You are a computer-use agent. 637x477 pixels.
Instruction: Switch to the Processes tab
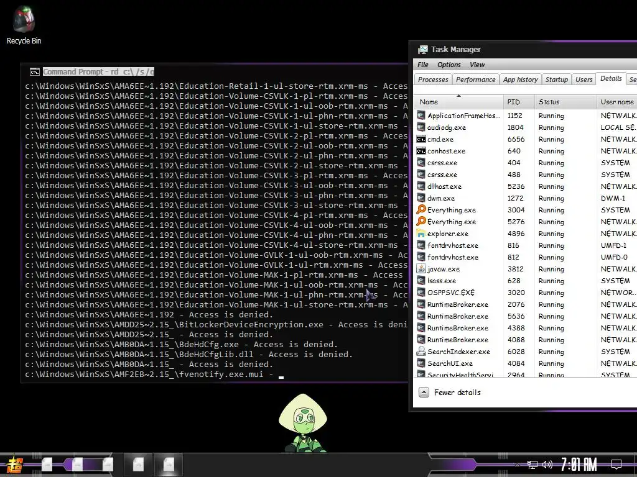pyautogui.click(x=433, y=79)
